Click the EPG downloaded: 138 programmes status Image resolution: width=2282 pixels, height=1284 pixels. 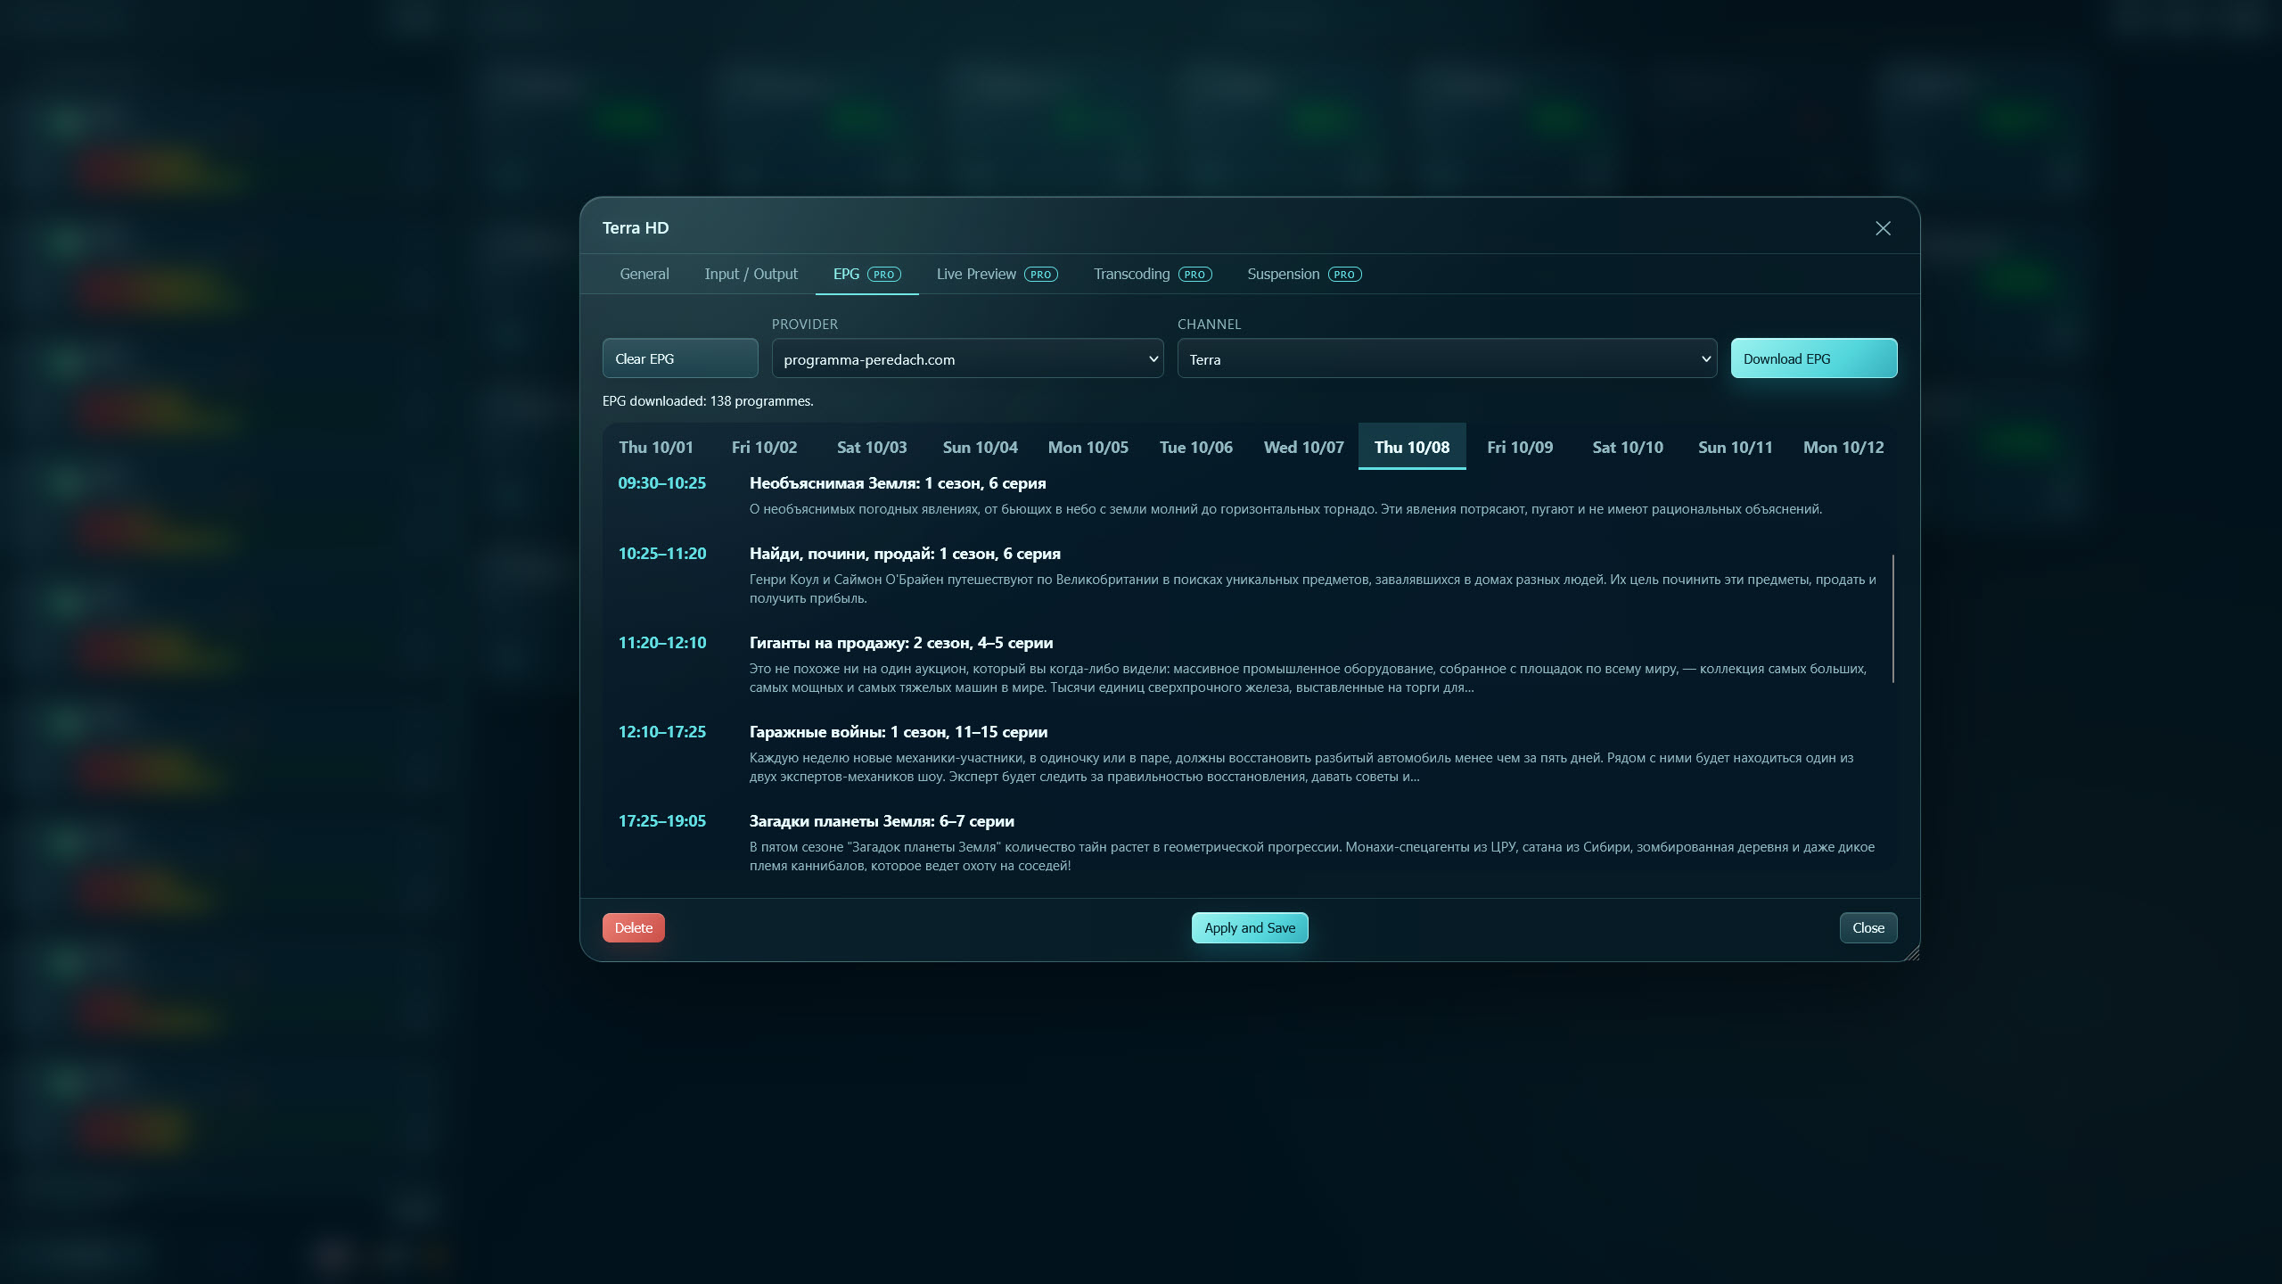[x=708, y=401]
